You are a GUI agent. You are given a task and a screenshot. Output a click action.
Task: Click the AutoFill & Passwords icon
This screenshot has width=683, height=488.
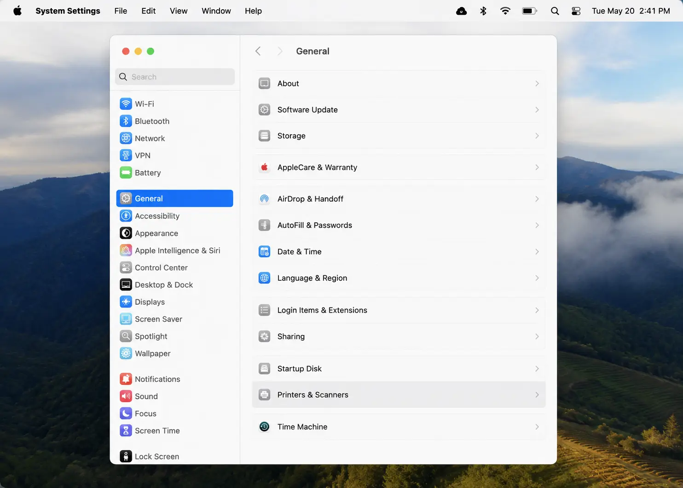point(264,225)
